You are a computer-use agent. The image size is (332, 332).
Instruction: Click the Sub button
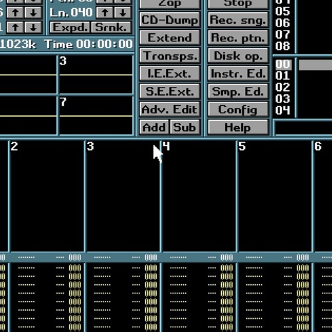pyautogui.click(x=185, y=127)
